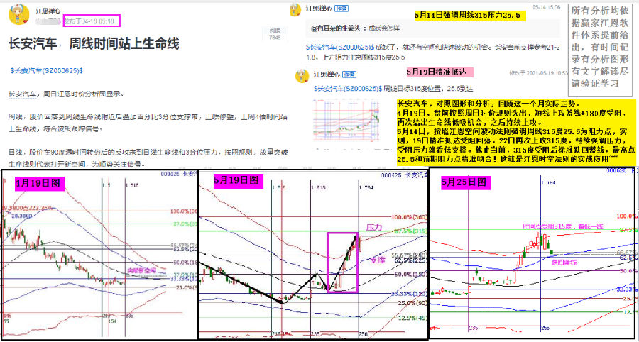Click the 压力 annotation on the middle chart

coord(373,227)
